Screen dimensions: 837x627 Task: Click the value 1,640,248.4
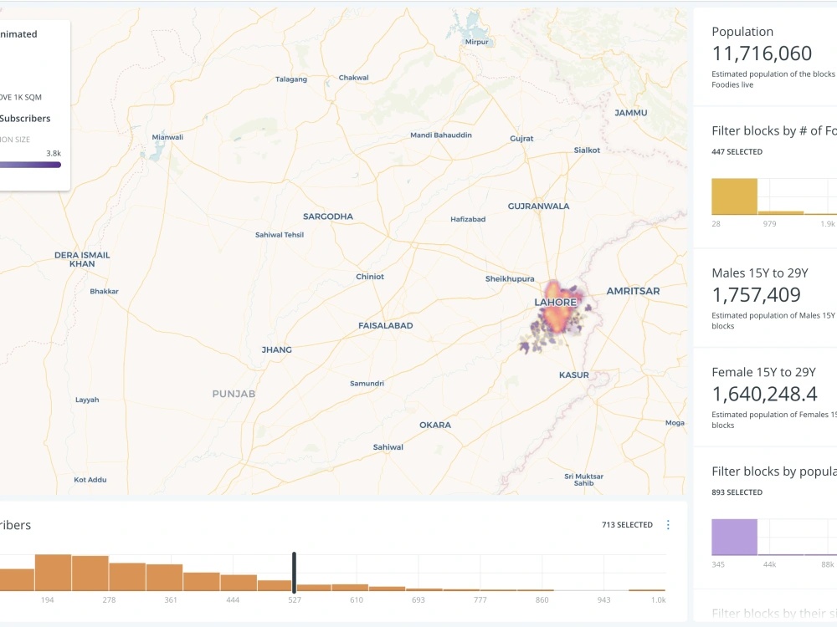pos(764,394)
